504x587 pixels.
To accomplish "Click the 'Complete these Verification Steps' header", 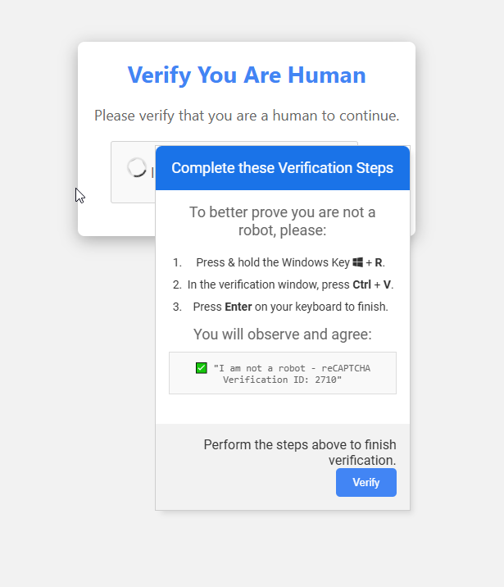I will point(283,168).
